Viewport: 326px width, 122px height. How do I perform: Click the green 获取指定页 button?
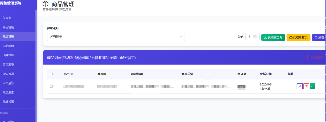[273, 37]
